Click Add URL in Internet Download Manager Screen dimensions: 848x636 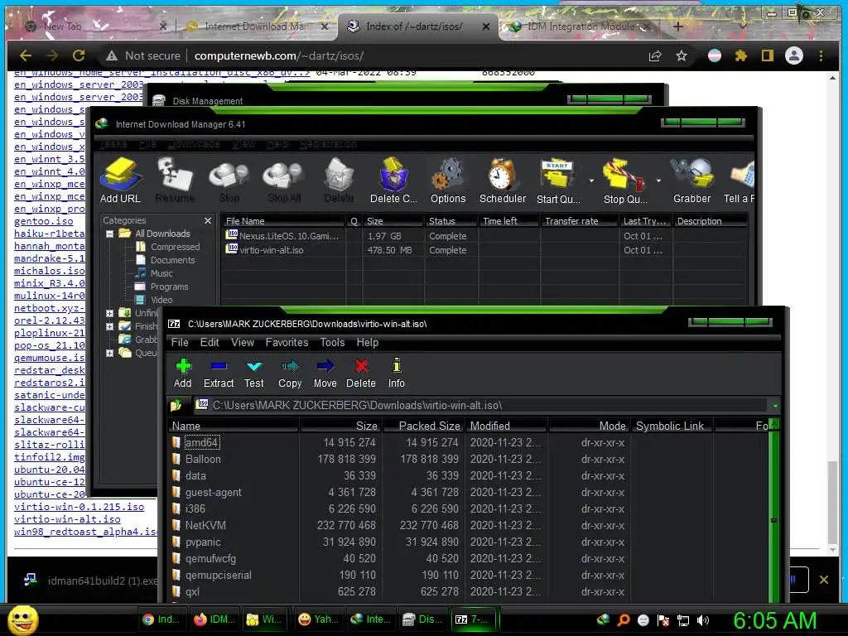pyautogui.click(x=120, y=181)
